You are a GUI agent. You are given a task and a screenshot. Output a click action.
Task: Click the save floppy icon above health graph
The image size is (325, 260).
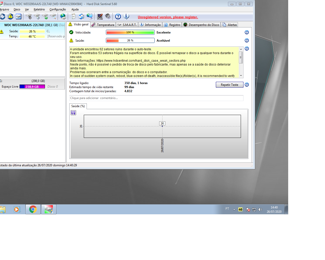click(73, 112)
